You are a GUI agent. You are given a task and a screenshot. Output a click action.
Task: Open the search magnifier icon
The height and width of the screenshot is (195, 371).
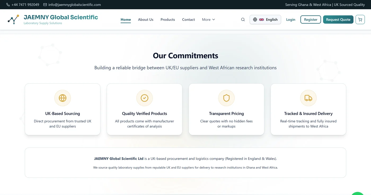[x=243, y=20]
